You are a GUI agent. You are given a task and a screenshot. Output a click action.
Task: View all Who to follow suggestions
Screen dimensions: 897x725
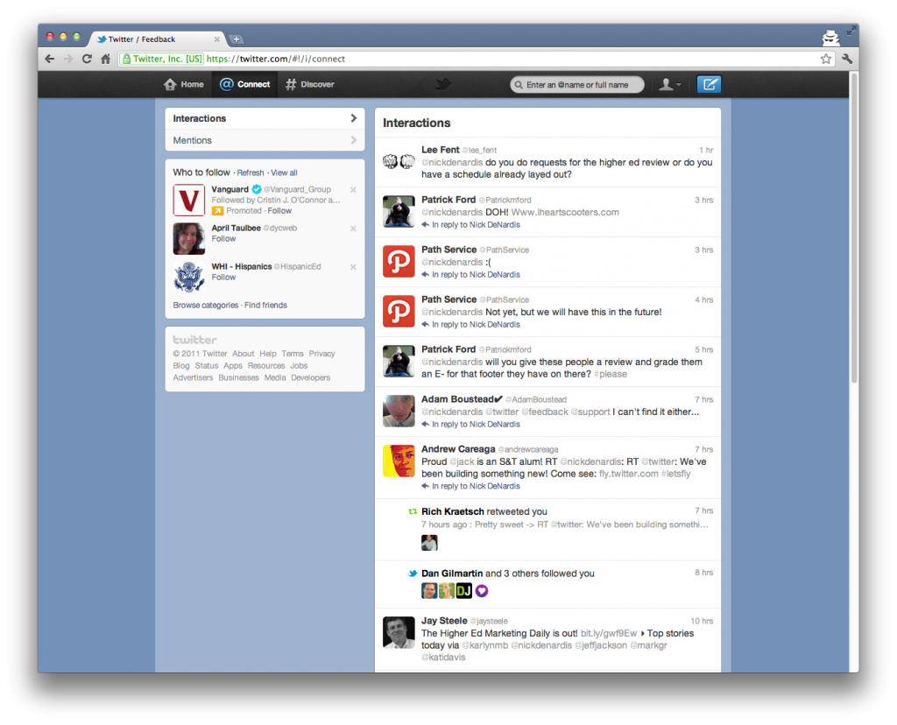click(x=284, y=172)
